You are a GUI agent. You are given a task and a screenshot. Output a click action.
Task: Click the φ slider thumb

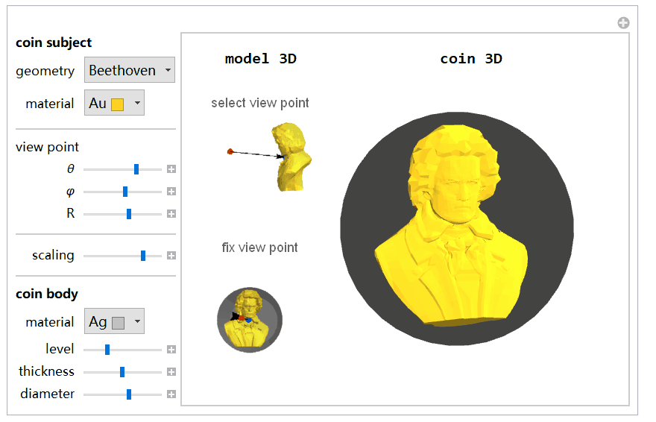[125, 192]
